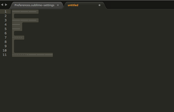Place cursor in tab whitespace on line 1
Image resolution: width=174 pixels, height=112 pixels.
point(24,12)
